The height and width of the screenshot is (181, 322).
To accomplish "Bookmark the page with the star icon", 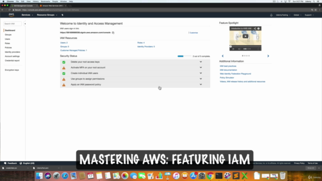I will 315,10.
